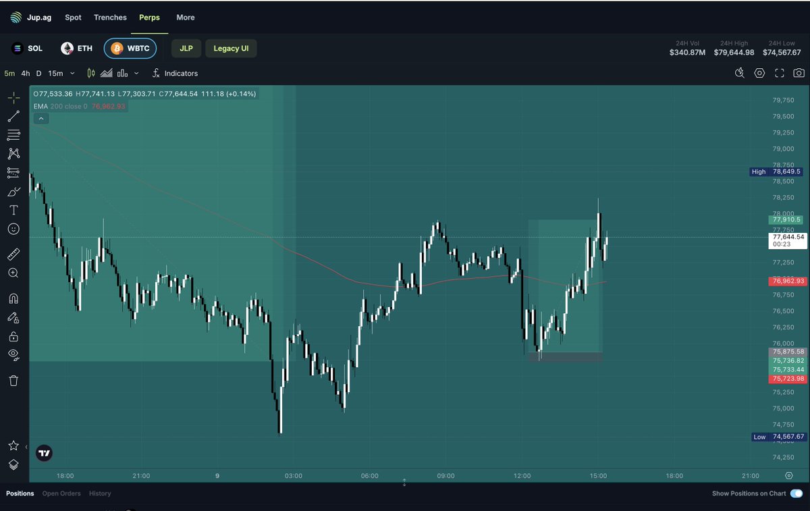Image resolution: width=810 pixels, height=511 pixels.
Task: Open the time interval dropdown arrow
Action: coord(72,73)
